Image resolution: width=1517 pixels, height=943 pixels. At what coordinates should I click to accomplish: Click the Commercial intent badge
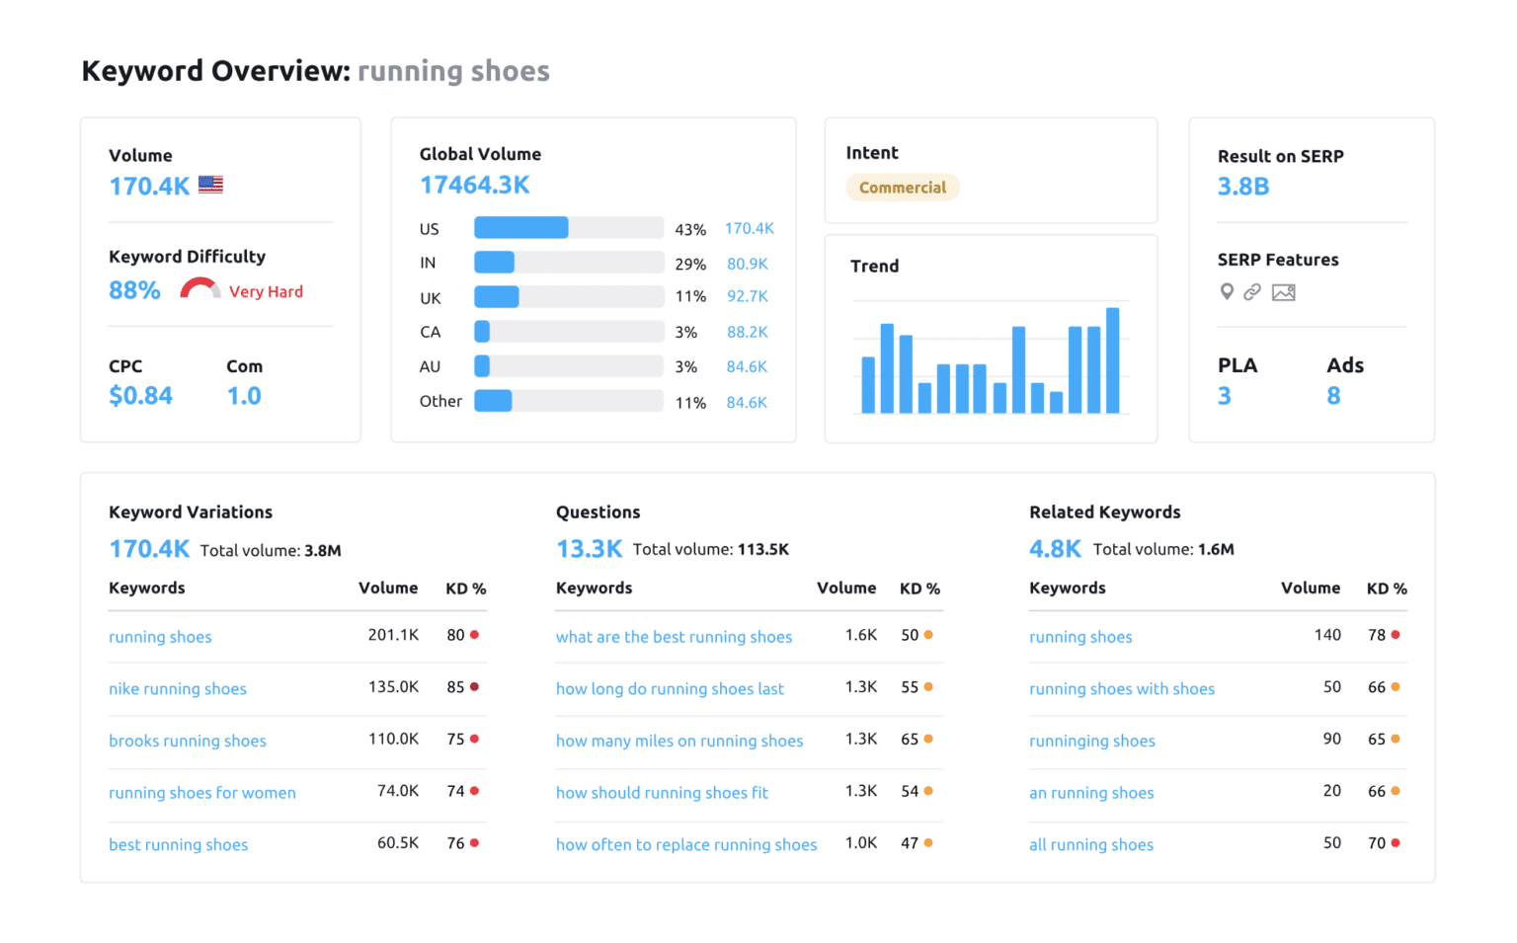(x=902, y=187)
